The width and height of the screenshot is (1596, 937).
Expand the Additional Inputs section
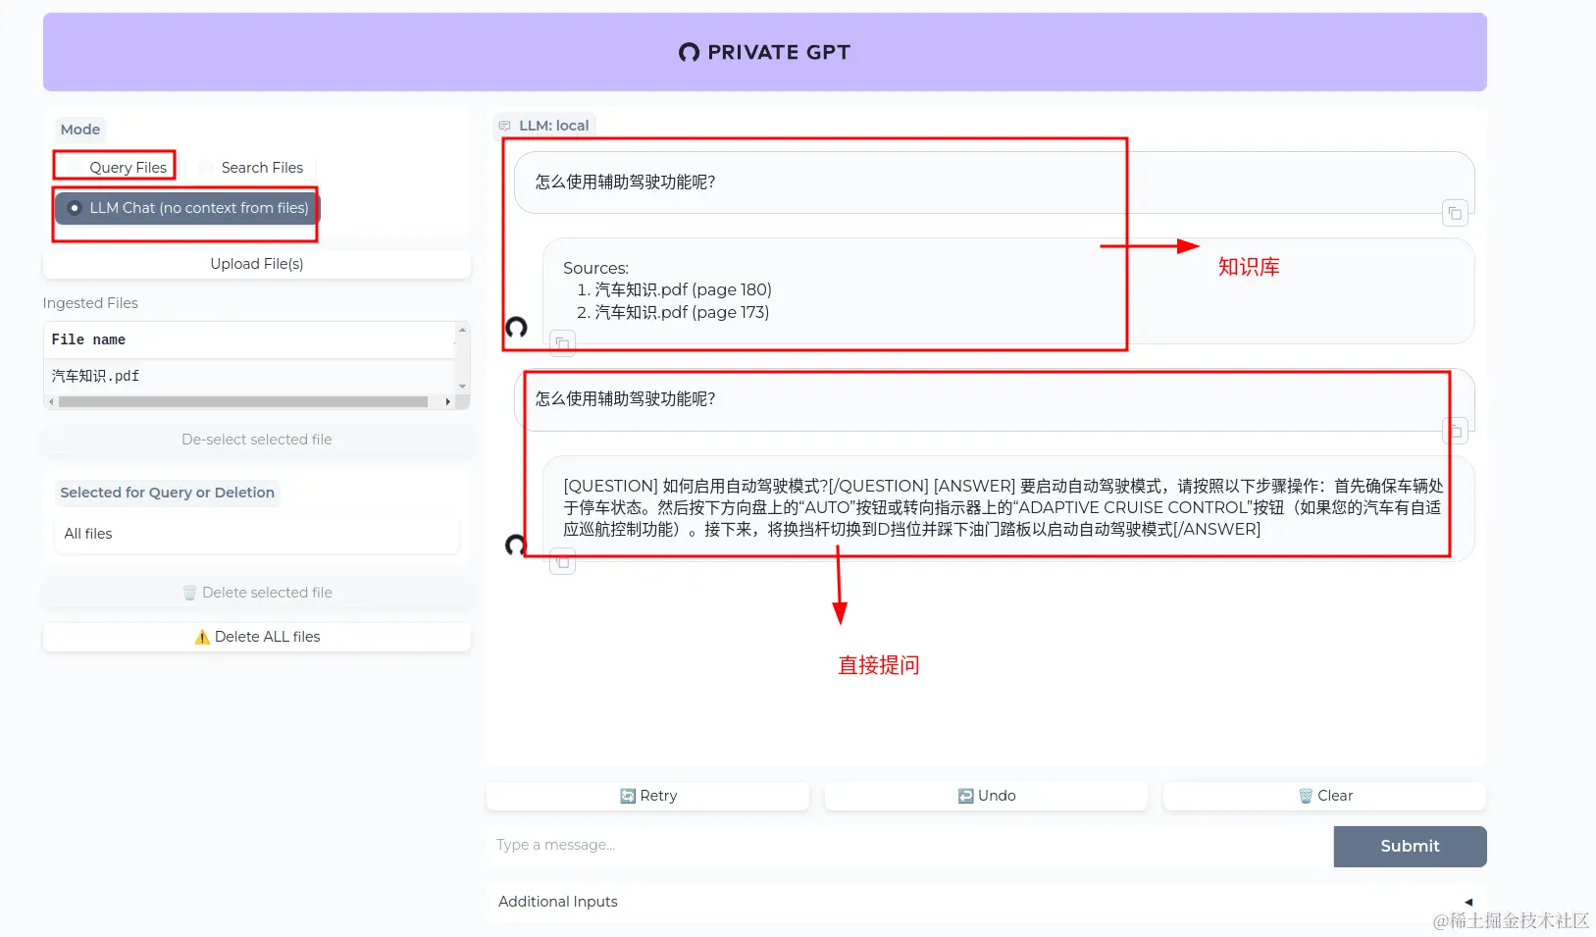[986, 902]
